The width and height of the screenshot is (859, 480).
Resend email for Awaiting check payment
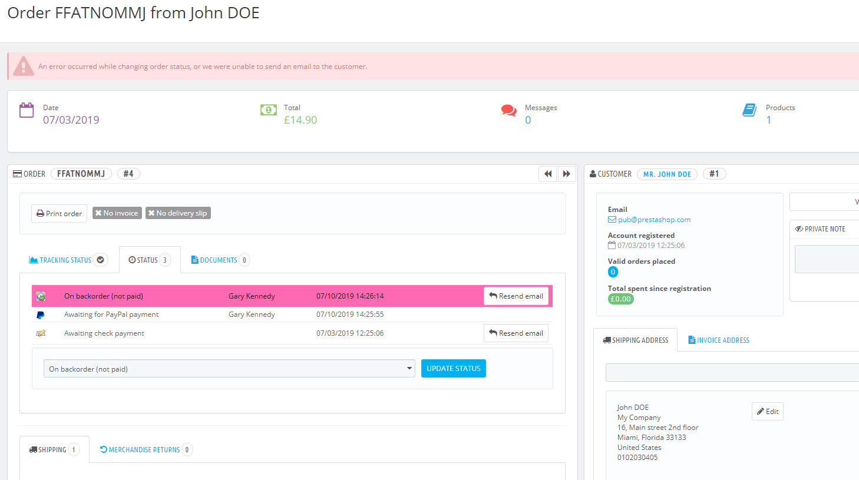(x=516, y=333)
